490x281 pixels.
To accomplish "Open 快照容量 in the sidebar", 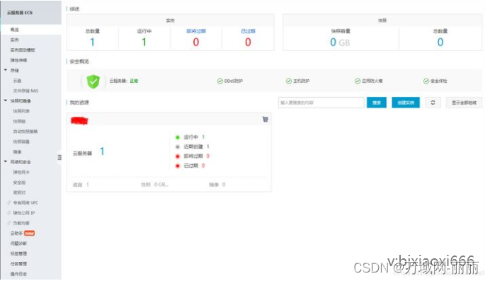I will pos(21,142).
